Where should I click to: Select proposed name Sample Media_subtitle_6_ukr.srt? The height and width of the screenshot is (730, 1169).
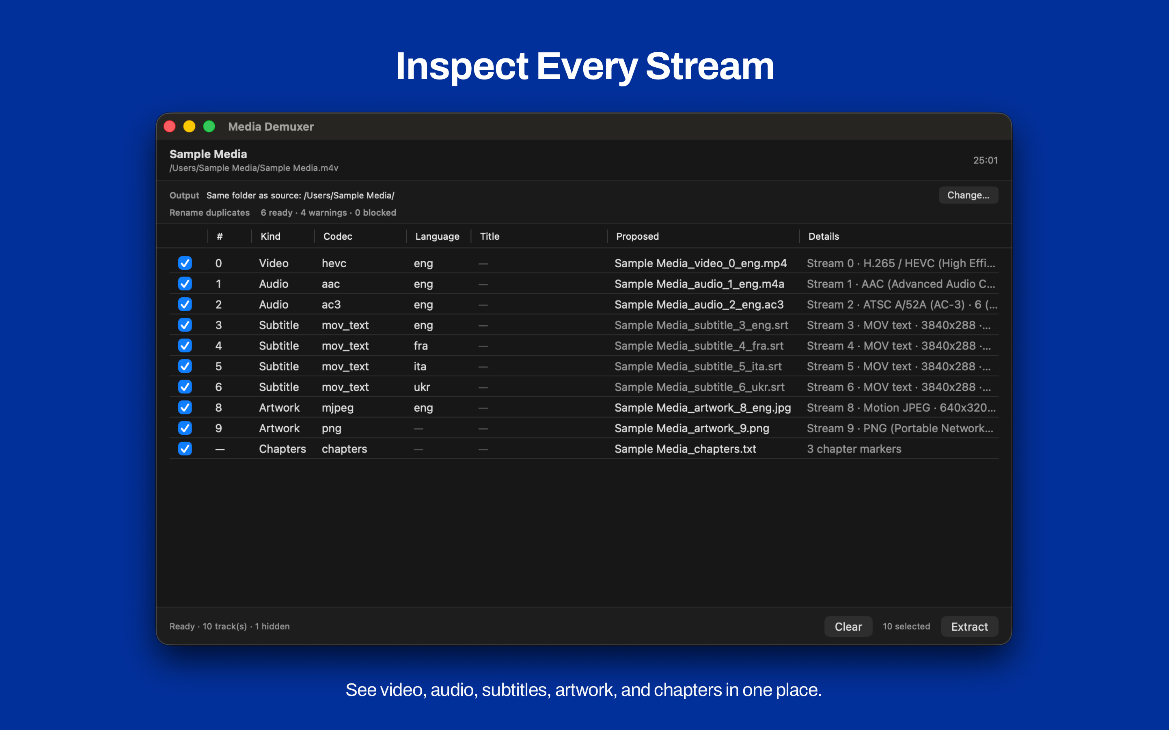tap(699, 387)
